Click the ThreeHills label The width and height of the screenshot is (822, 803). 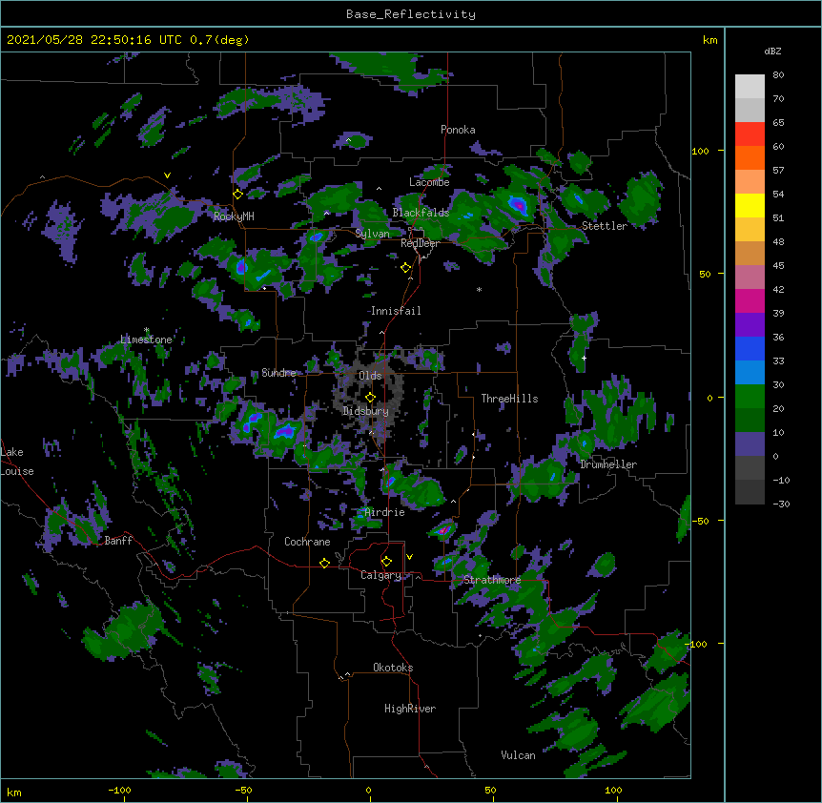coord(509,399)
